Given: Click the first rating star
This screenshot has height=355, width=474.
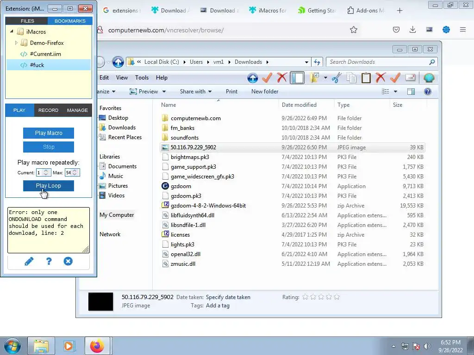Looking at the screenshot, I should pyautogui.click(x=306, y=297).
